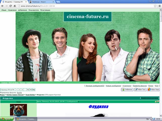The height and width of the screenshot is (121, 162).
Task: Open Team Kristen breadcrumb link
Action: [x=30, y=95]
